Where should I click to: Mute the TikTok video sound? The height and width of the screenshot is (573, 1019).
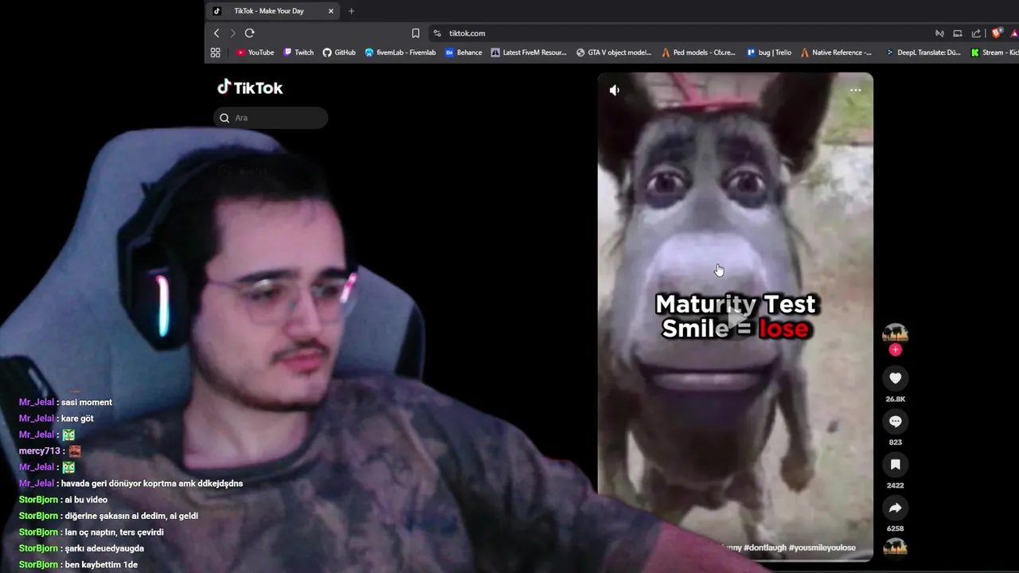[615, 91]
